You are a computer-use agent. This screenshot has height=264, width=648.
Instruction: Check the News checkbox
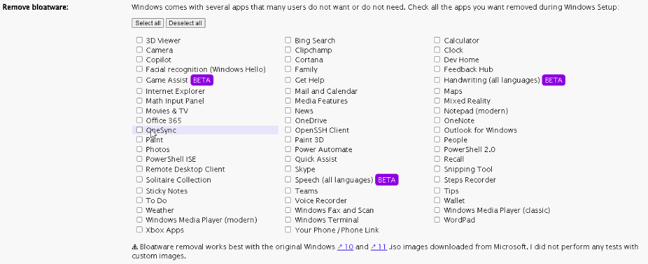pos(288,110)
